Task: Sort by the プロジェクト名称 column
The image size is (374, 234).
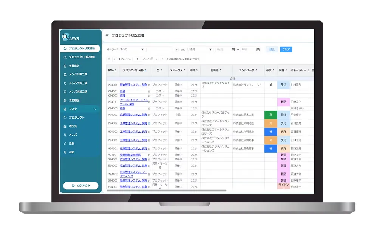Action: pos(134,70)
